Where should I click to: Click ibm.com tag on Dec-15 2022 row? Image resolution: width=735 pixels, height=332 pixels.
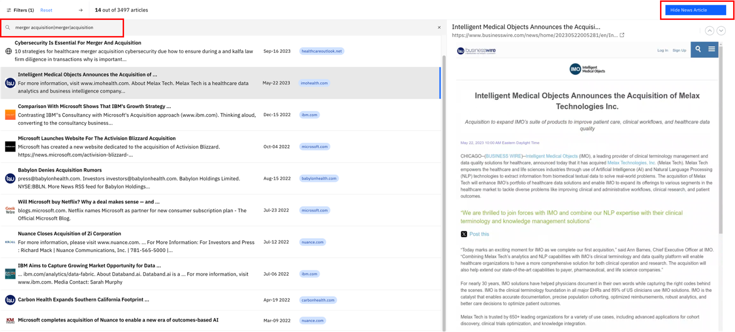pyautogui.click(x=309, y=115)
